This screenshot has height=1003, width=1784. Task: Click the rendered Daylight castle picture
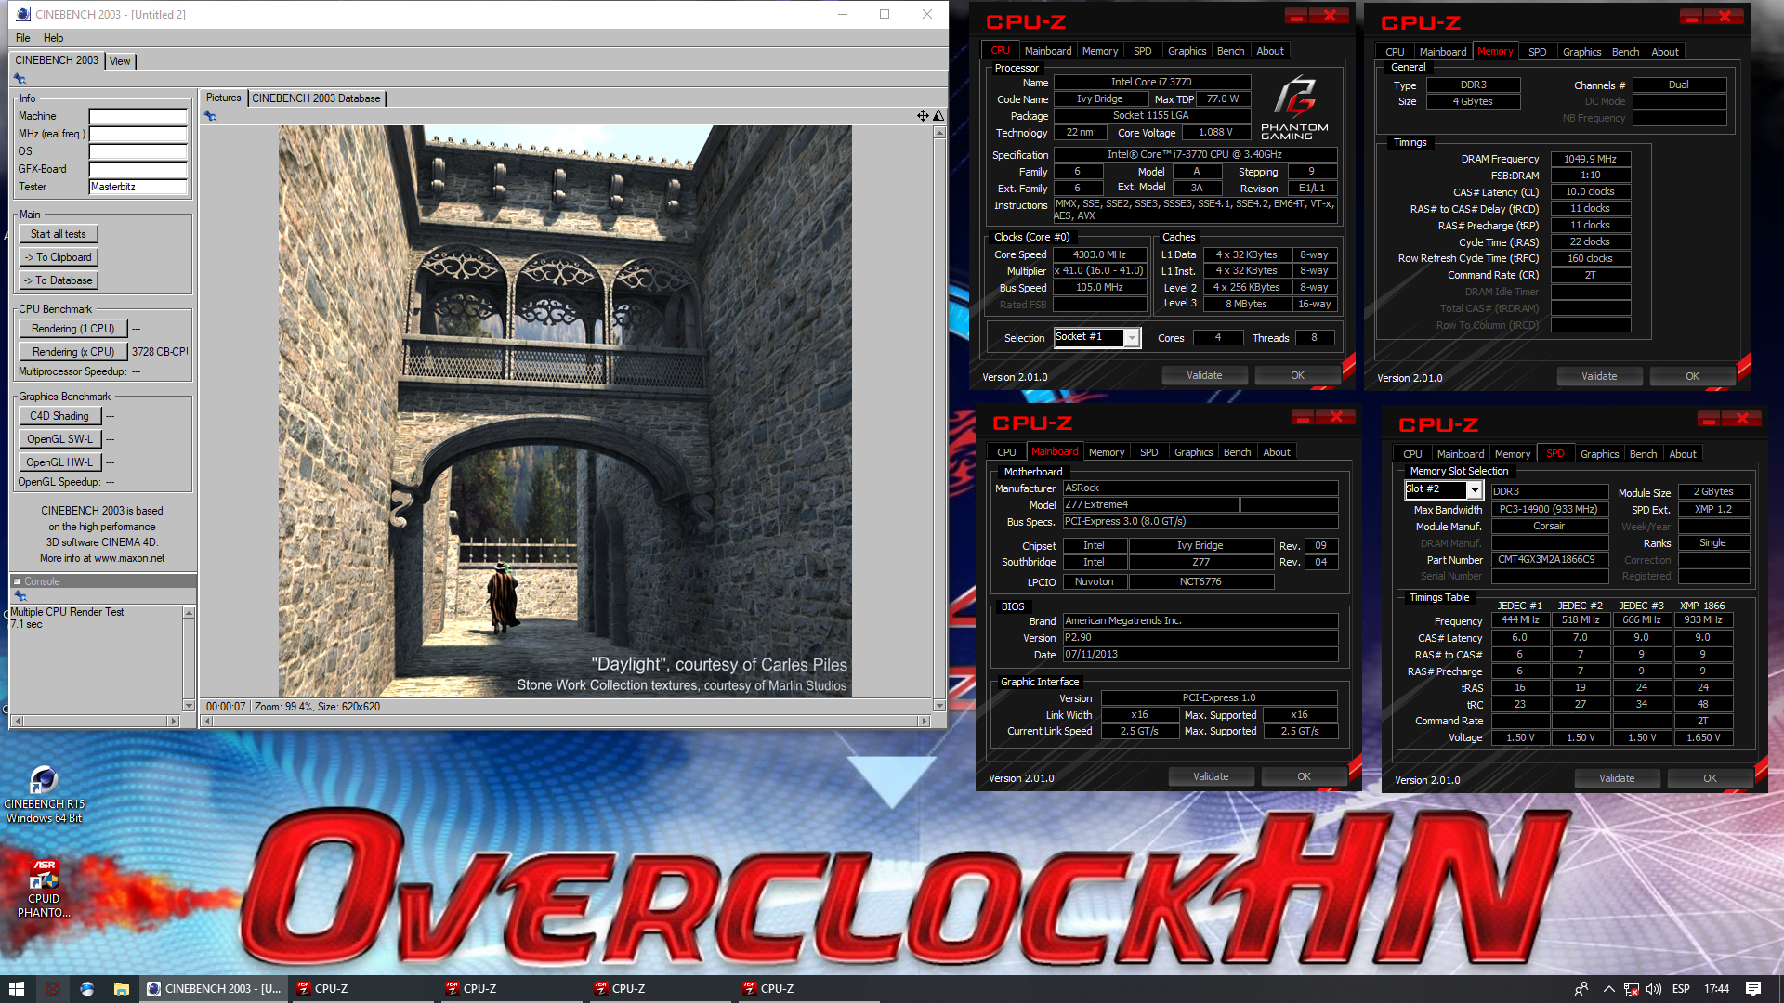565,411
